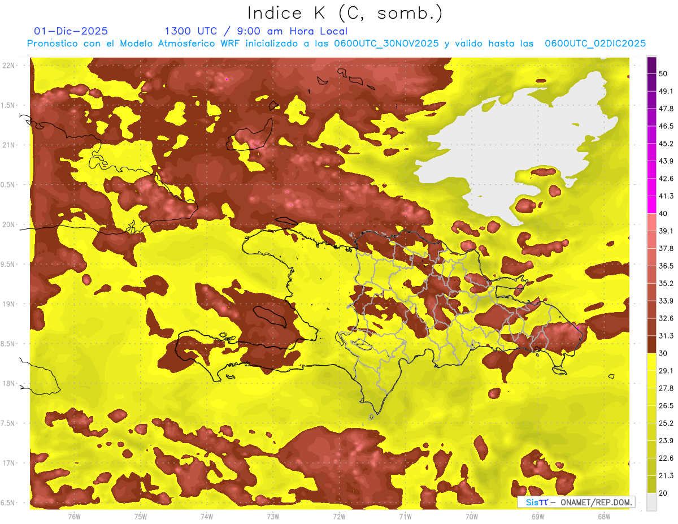Viewport: 678px width, 524px height.
Task: Click the "18N" latitude label
Action: pos(9,383)
